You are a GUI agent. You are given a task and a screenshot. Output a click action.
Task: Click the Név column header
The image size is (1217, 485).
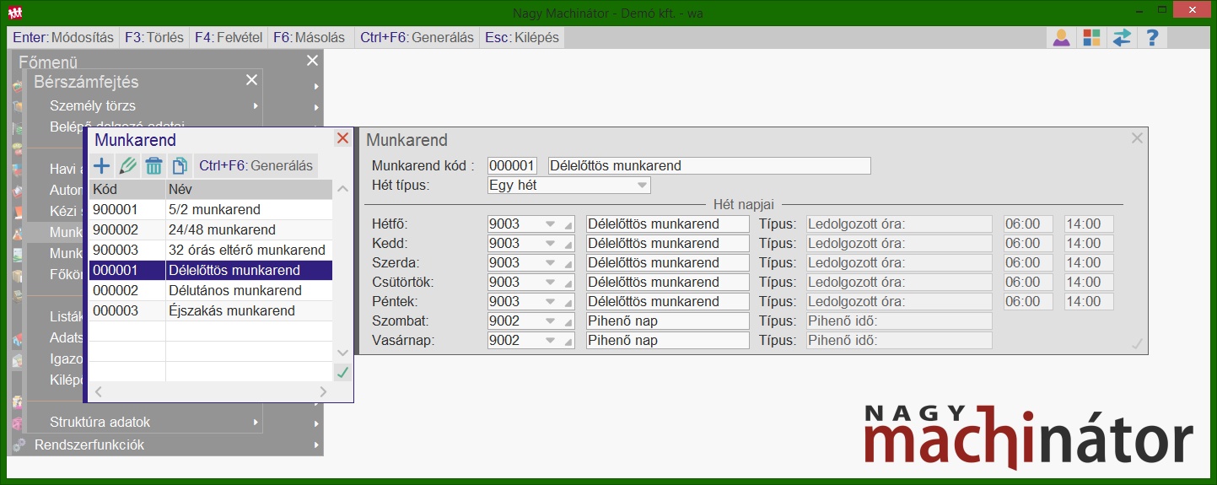tap(249, 189)
